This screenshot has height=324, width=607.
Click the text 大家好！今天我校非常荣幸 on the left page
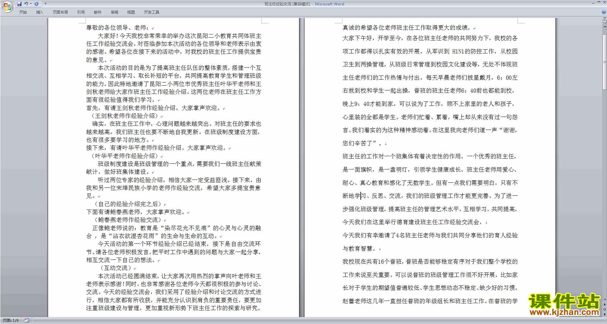click(x=136, y=36)
